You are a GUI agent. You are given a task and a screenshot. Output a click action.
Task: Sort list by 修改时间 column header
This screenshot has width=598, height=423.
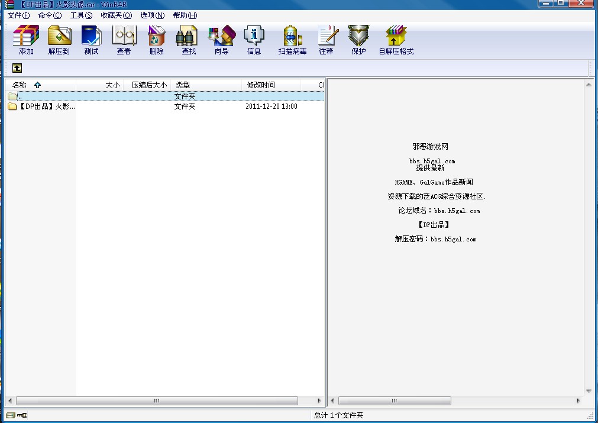click(x=261, y=85)
